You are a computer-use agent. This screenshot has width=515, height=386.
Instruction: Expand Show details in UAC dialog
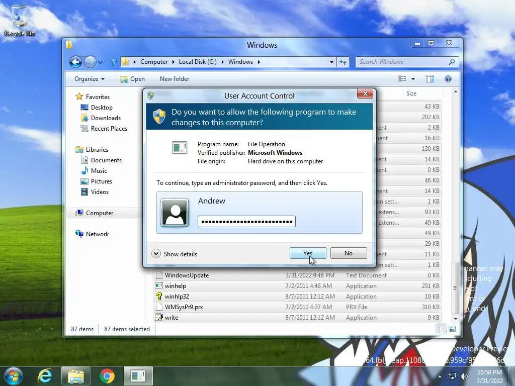(175, 254)
